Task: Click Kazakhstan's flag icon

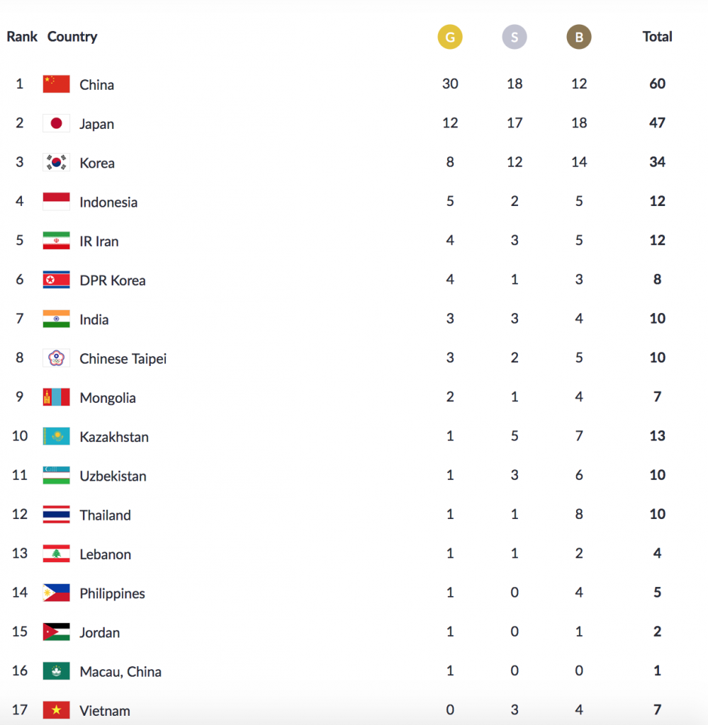Action: 56,437
